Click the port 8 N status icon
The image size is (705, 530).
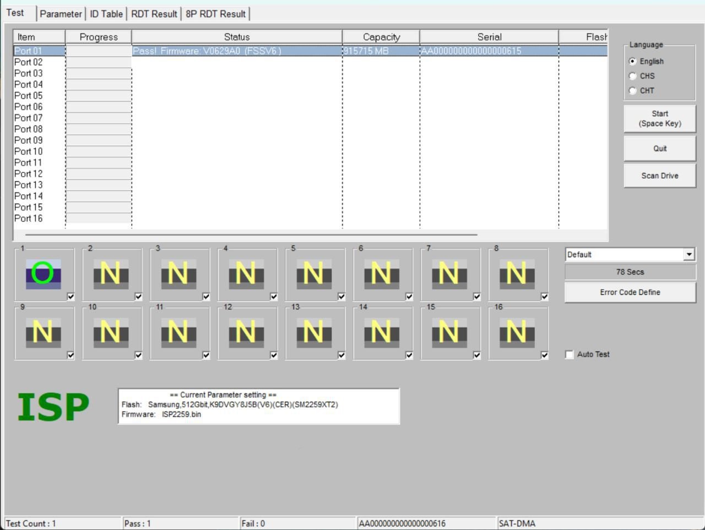click(517, 274)
